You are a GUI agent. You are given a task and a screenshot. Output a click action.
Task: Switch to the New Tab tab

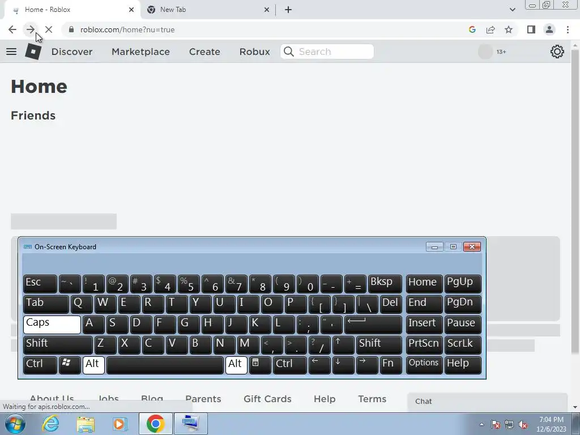tap(208, 10)
